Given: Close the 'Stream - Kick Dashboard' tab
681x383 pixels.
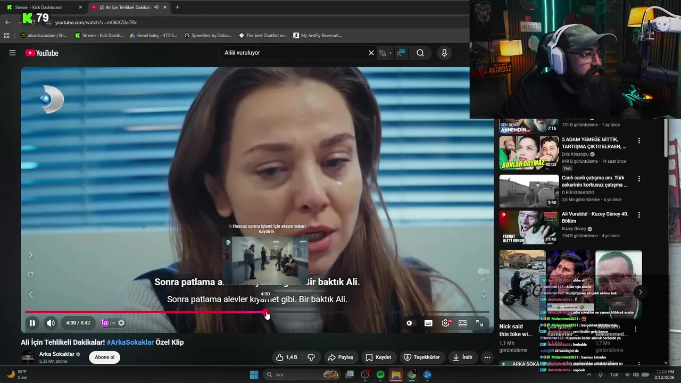Looking at the screenshot, I should (x=80, y=7).
